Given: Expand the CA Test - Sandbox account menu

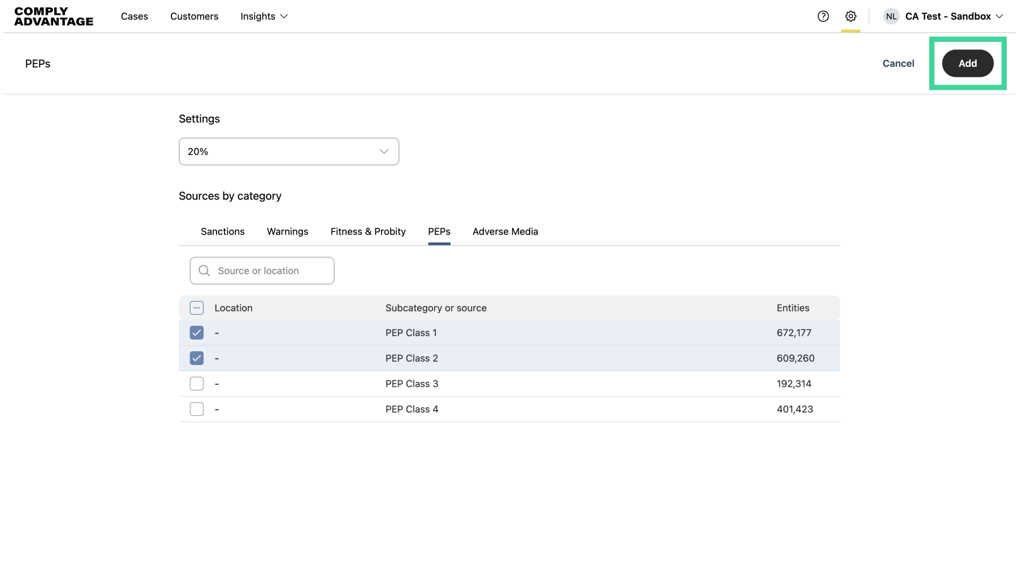Looking at the screenshot, I should coord(954,16).
